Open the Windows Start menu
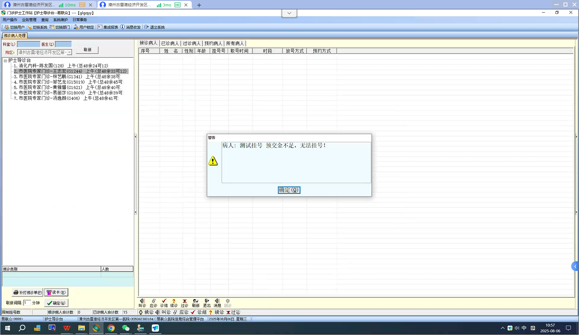This screenshot has width=579, height=335. point(7,328)
